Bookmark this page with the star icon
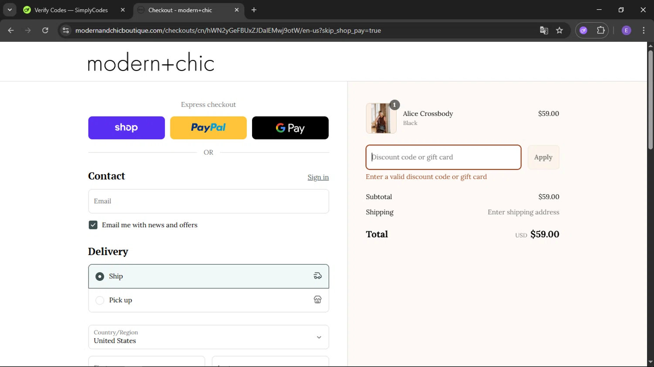Viewport: 654px width, 367px height. [559, 30]
